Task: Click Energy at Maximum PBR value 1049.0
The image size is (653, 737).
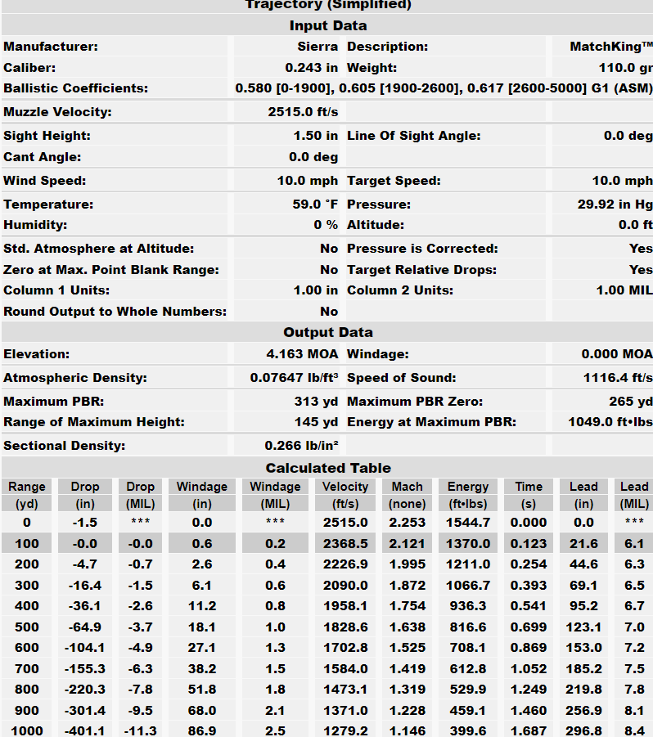Action: [x=610, y=422]
